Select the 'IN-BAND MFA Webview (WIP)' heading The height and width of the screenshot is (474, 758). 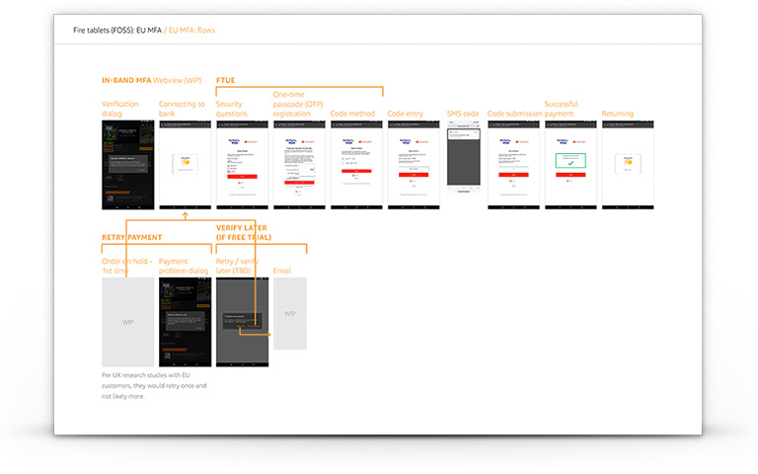[151, 80]
